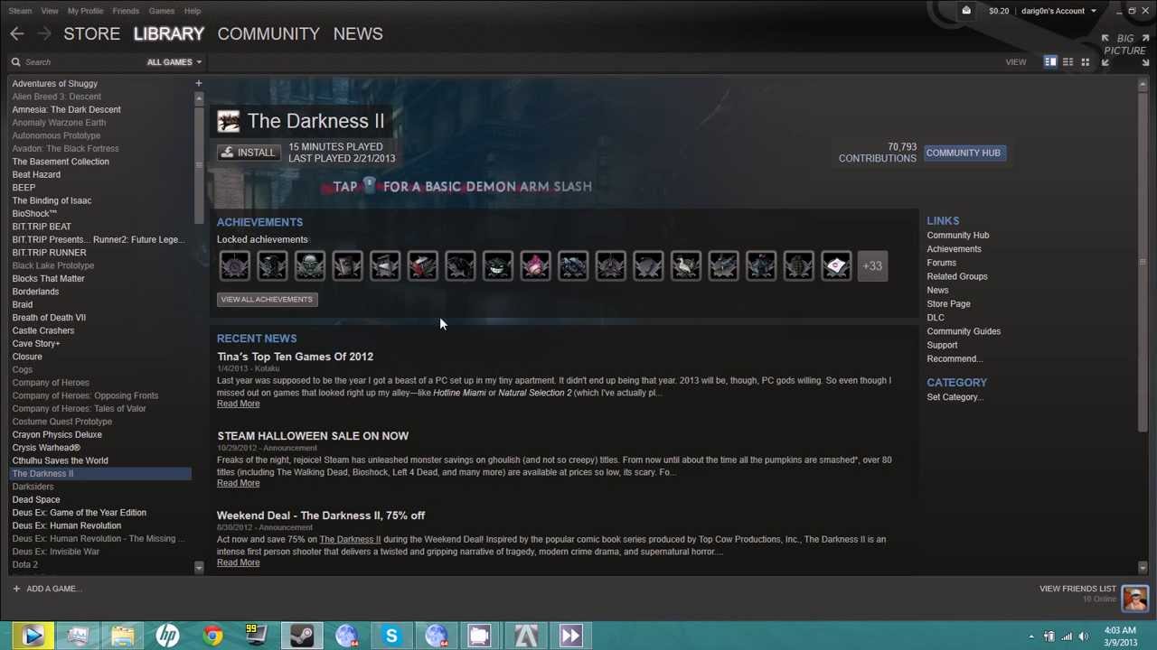
Task: Open Google Chrome from taskbar
Action: coord(212,636)
